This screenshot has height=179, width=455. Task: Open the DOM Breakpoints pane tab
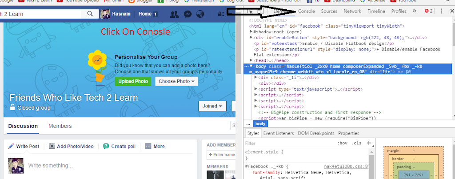[x=316, y=133]
